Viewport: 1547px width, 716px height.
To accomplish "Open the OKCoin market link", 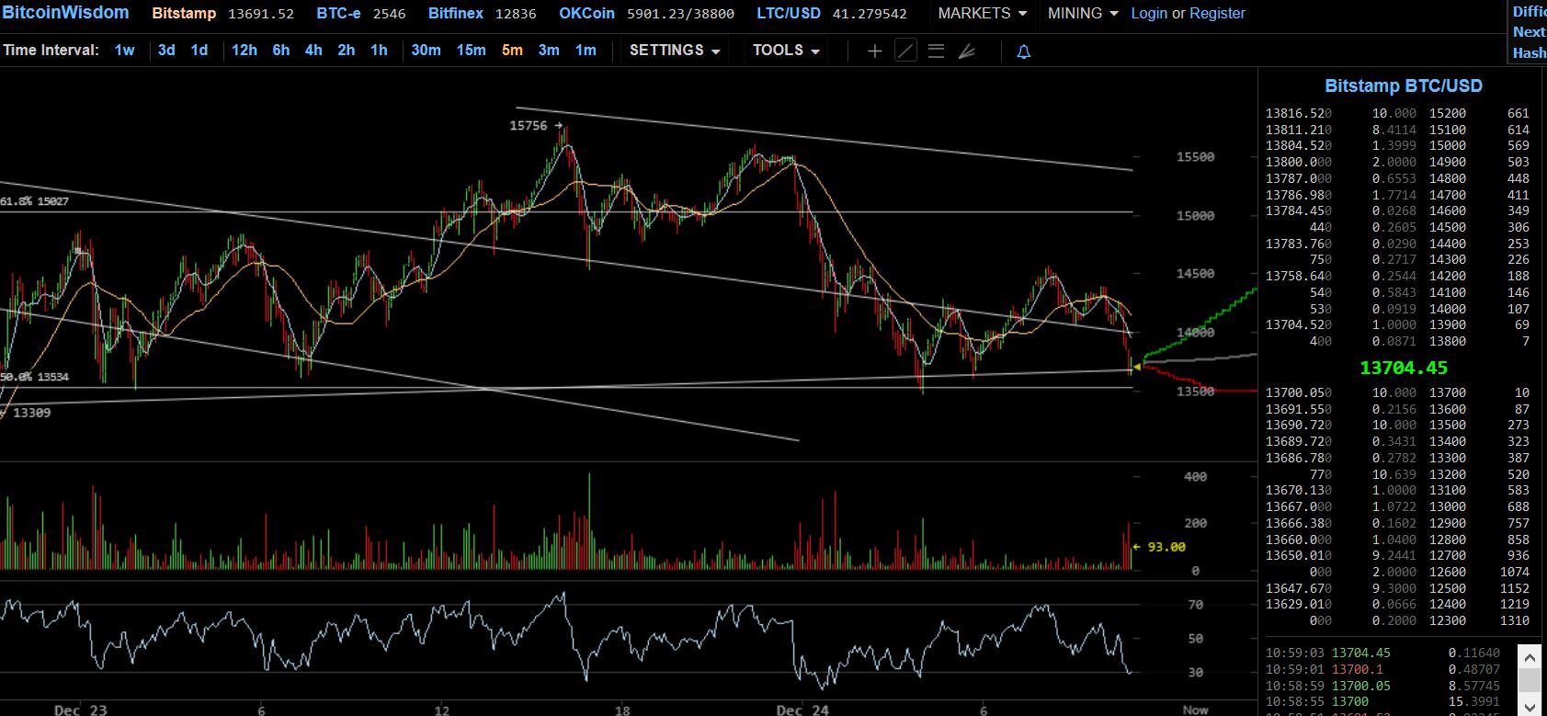I will [x=586, y=14].
